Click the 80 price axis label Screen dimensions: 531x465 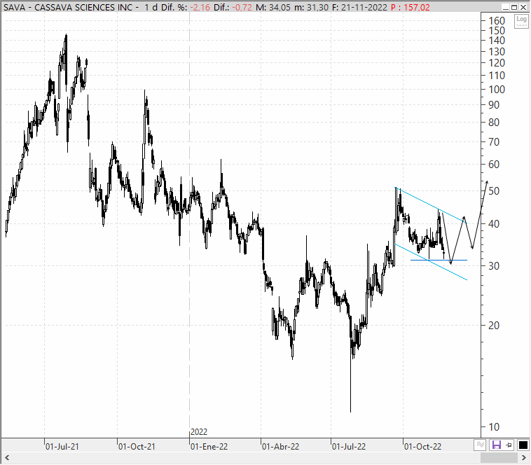click(494, 123)
